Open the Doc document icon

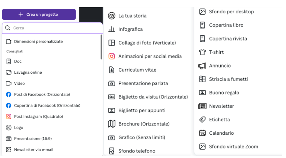click(x=9, y=61)
